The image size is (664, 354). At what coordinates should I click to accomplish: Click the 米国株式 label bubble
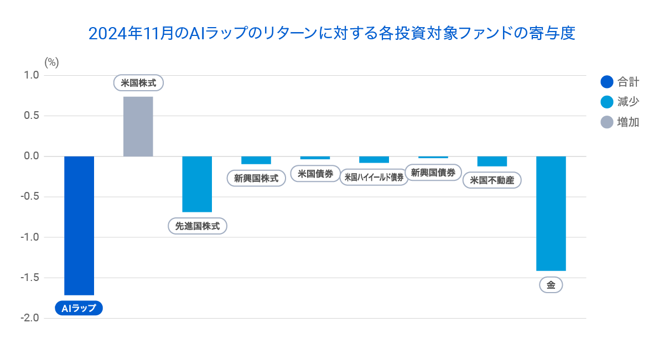[x=138, y=84]
